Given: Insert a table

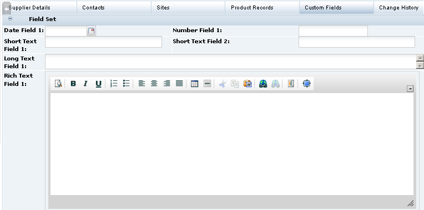Looking at the screenshot, I should (x=194, y=84).
